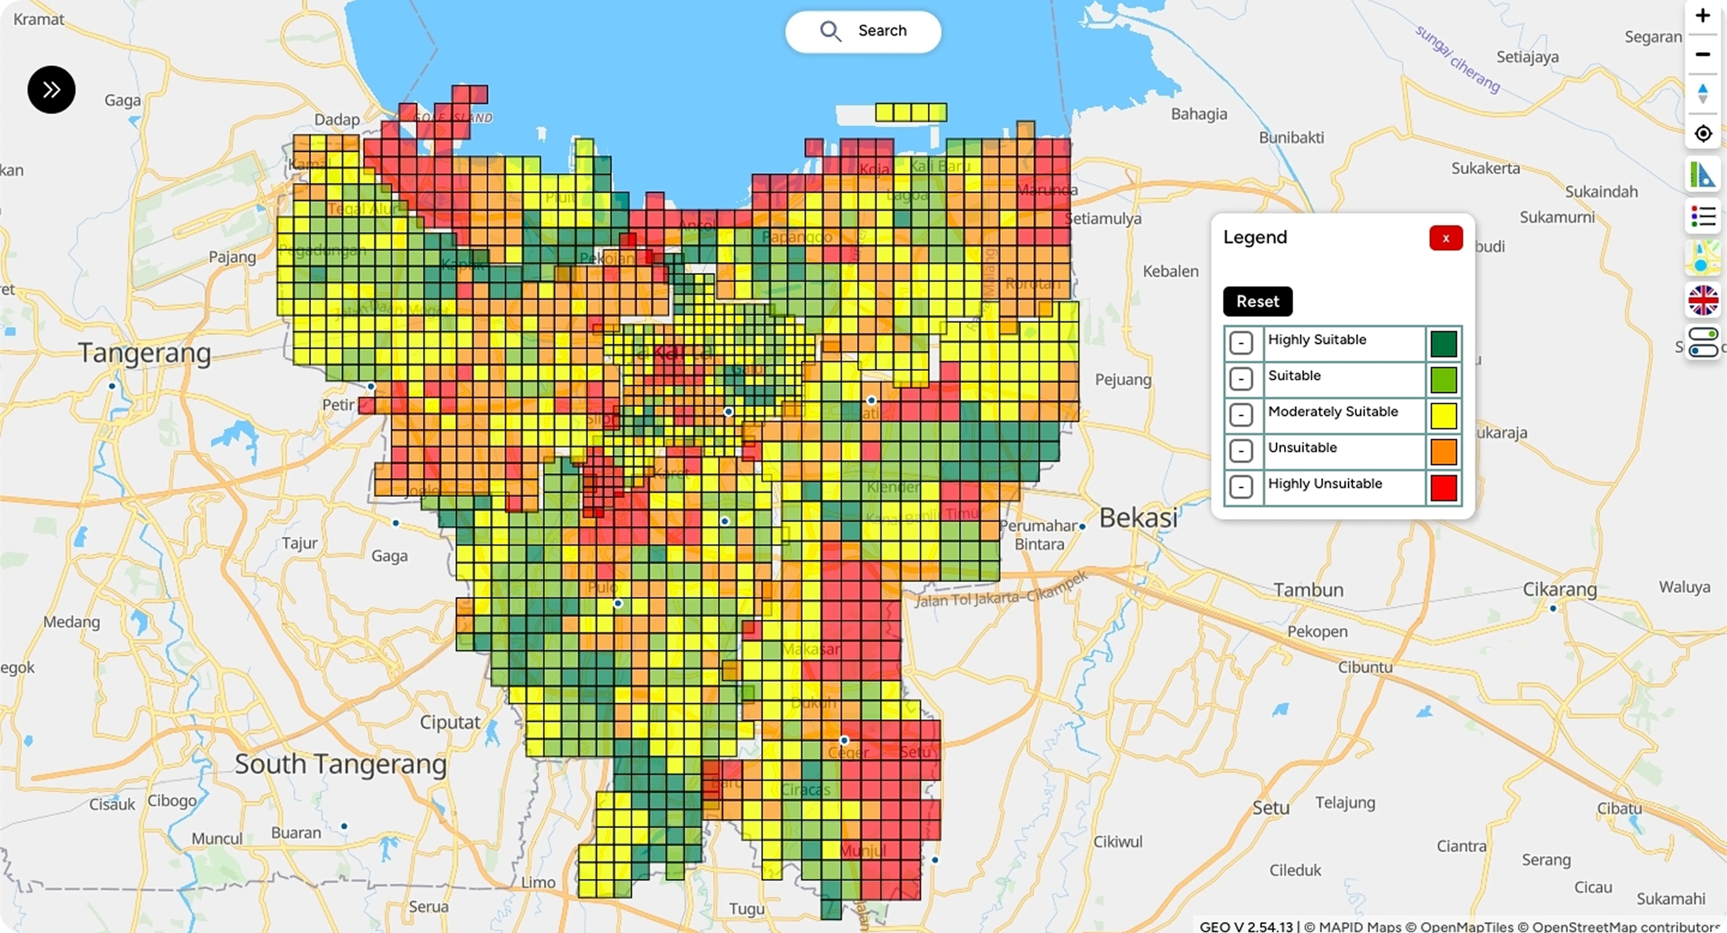This screenshot has height=933, width=1727.
Task: Open the ruler measurement tool
Action: coord(1703,175)
